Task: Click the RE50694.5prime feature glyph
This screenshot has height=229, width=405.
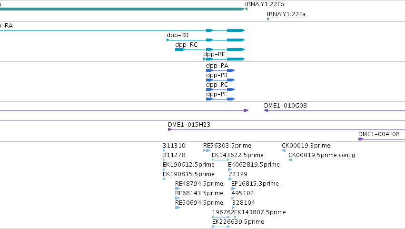Action: tap(178, 208)
